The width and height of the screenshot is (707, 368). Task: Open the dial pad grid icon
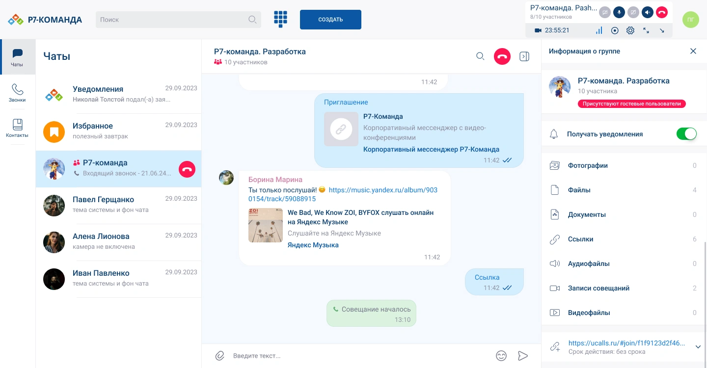[280, 20]
